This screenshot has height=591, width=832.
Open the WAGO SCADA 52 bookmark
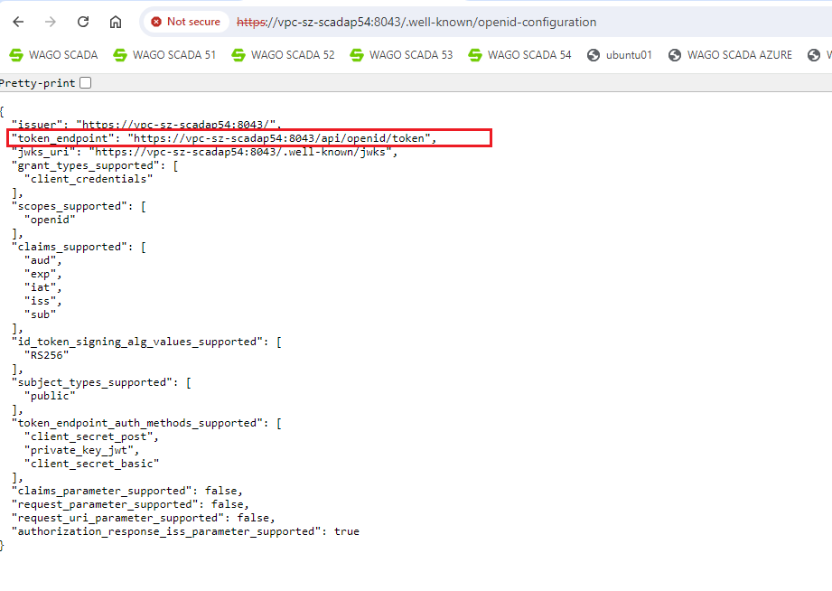coord(283,55)
